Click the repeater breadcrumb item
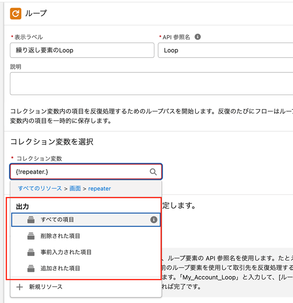The image size is (293, 303). [100, 189]
